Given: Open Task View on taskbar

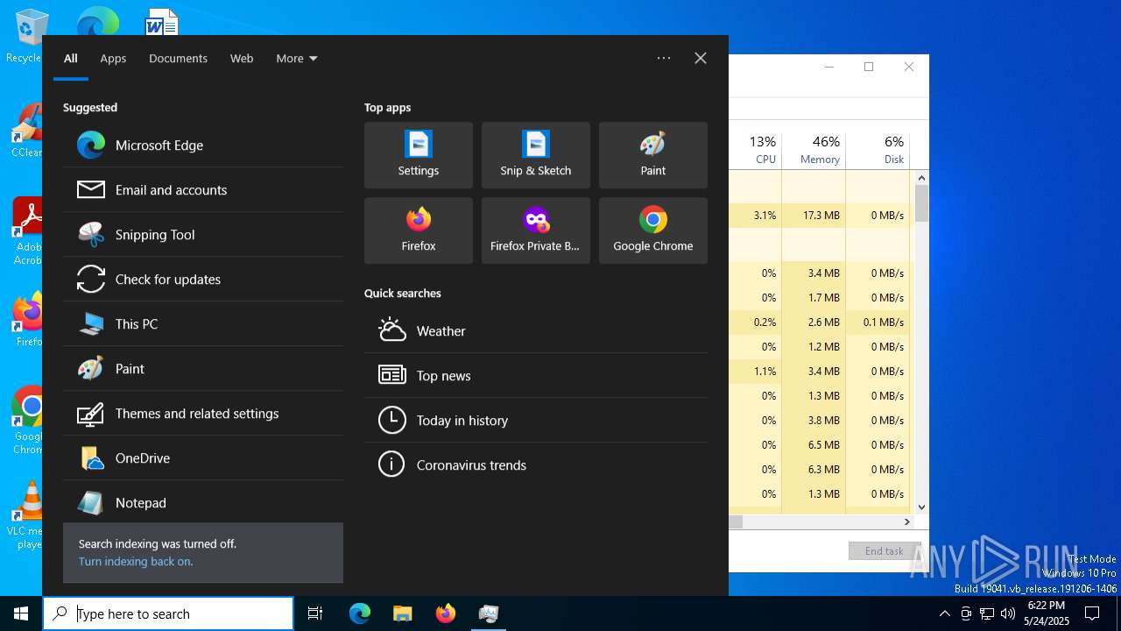Looking at the screenshot, I should coord(315,613).
